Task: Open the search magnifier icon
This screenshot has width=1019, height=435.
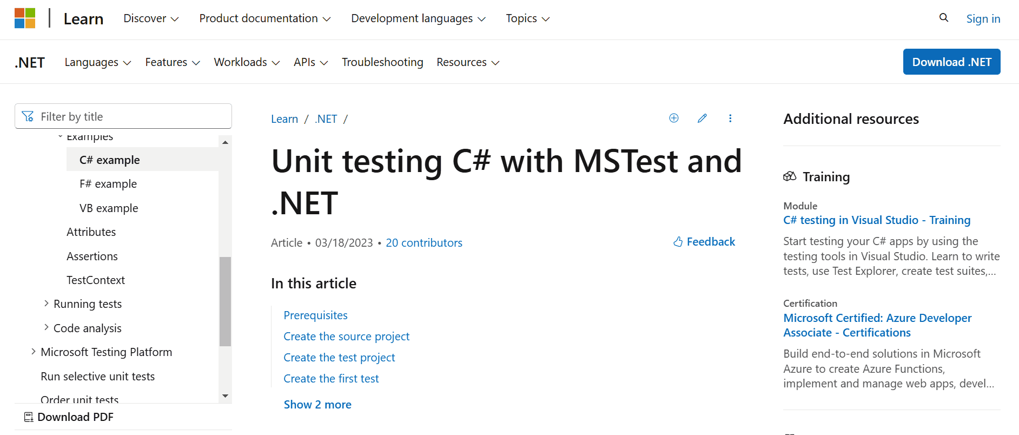Action: coord(944,18)
